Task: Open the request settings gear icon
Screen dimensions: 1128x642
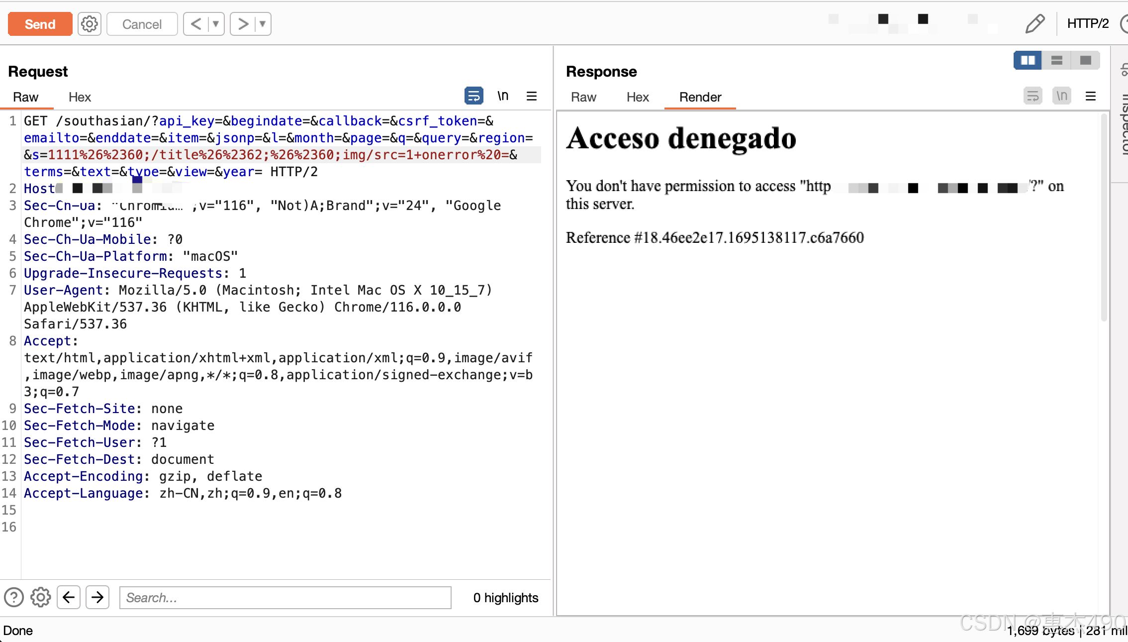Action: pyautogui.click(x=90, y=24)
